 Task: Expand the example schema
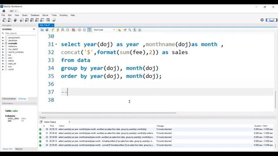coord(3,43)
